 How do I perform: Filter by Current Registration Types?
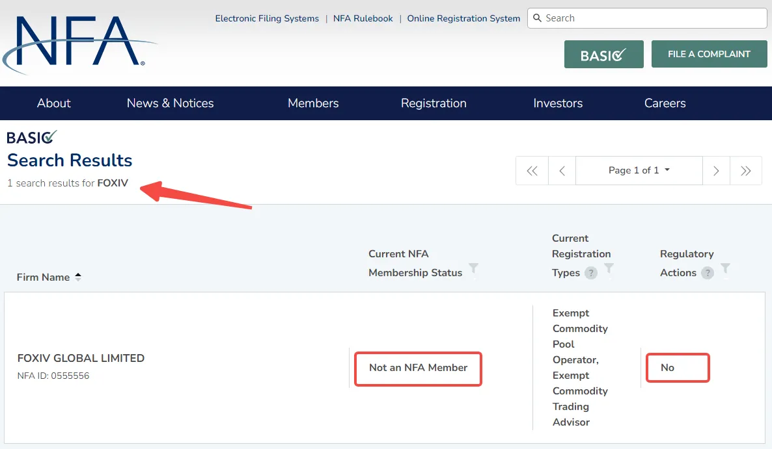[x=609, y=268]
